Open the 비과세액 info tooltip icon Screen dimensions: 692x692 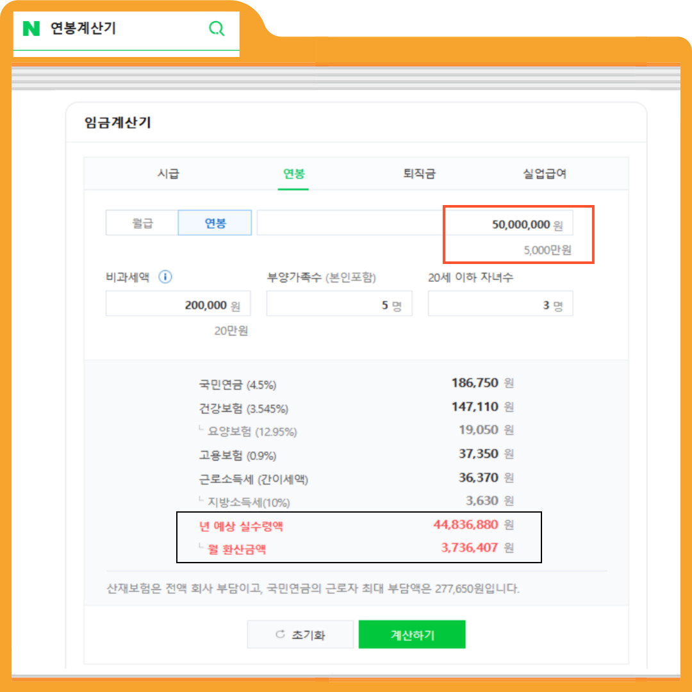pyautogui.click(x=165, y=277)
